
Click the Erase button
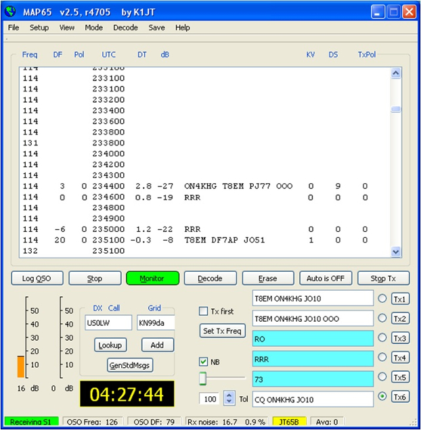pos(268,279)
